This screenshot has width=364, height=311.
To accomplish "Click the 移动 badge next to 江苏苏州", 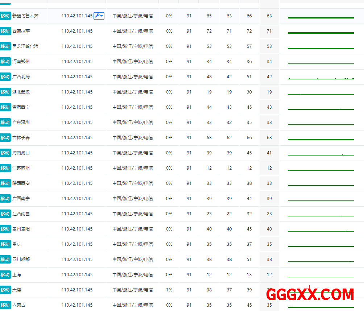I will point(5,168).
